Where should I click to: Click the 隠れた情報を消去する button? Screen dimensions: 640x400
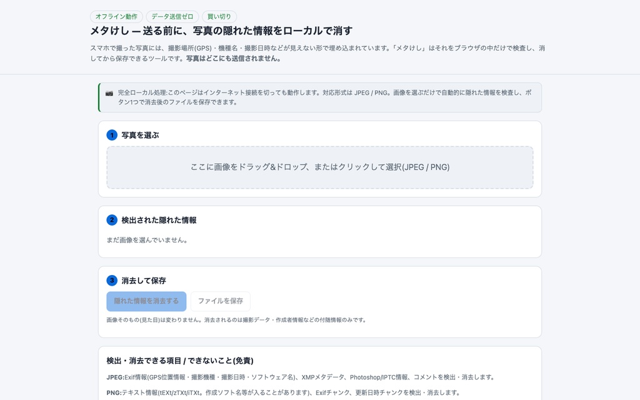coord(146,301)
